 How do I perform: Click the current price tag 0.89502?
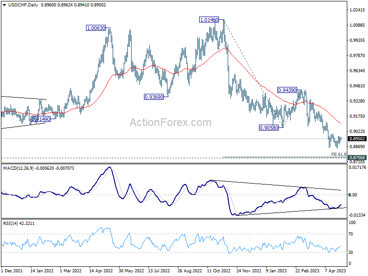tap(357, 139)
